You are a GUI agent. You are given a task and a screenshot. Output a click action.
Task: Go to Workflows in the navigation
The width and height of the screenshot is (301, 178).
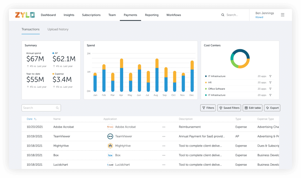click(174, 15)
